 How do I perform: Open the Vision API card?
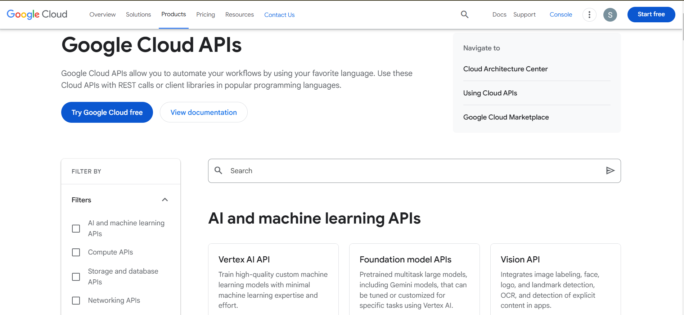pyautogui.click(x=555, y=279)
